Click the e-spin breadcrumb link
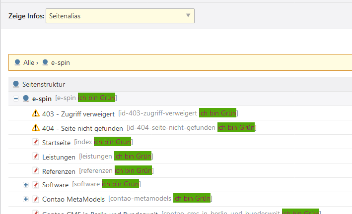This screenshot has width=352, height=214. (x=61, y=62)
